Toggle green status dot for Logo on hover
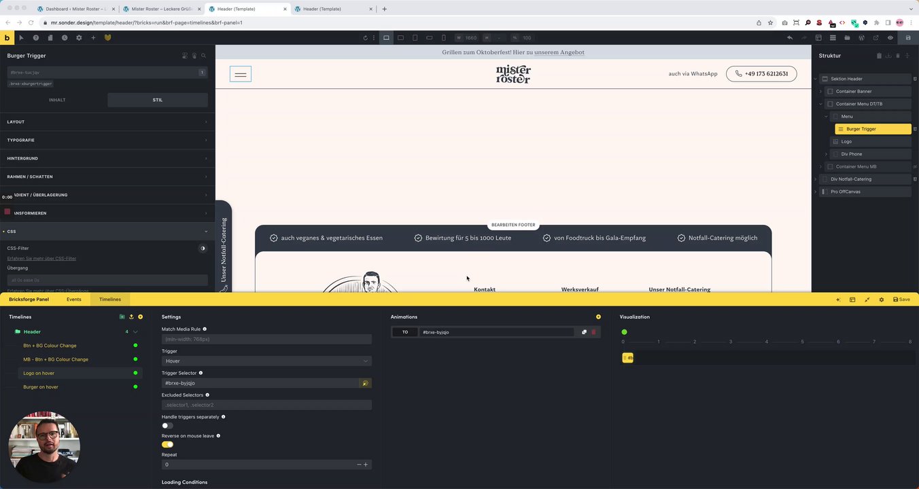This screenshot has height=489, width=919. point(135,373)
